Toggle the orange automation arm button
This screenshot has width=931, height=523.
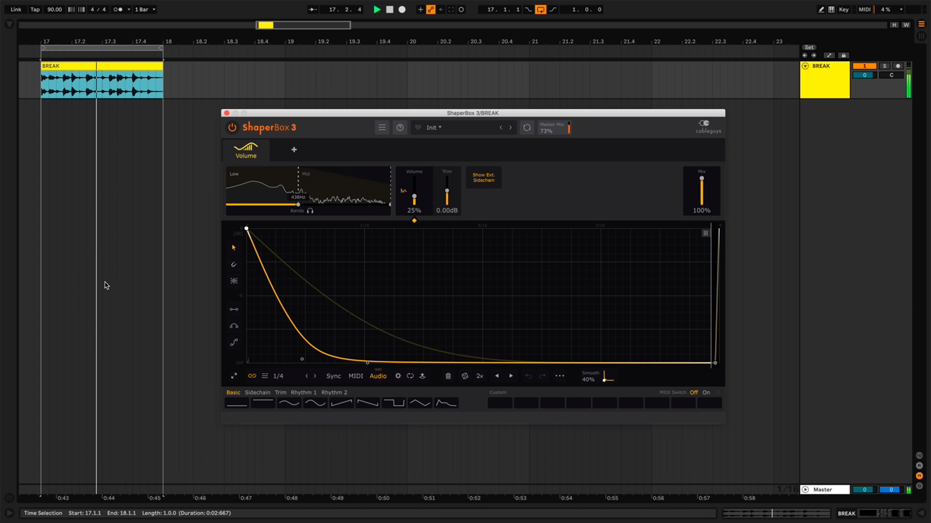coord(431,10)
